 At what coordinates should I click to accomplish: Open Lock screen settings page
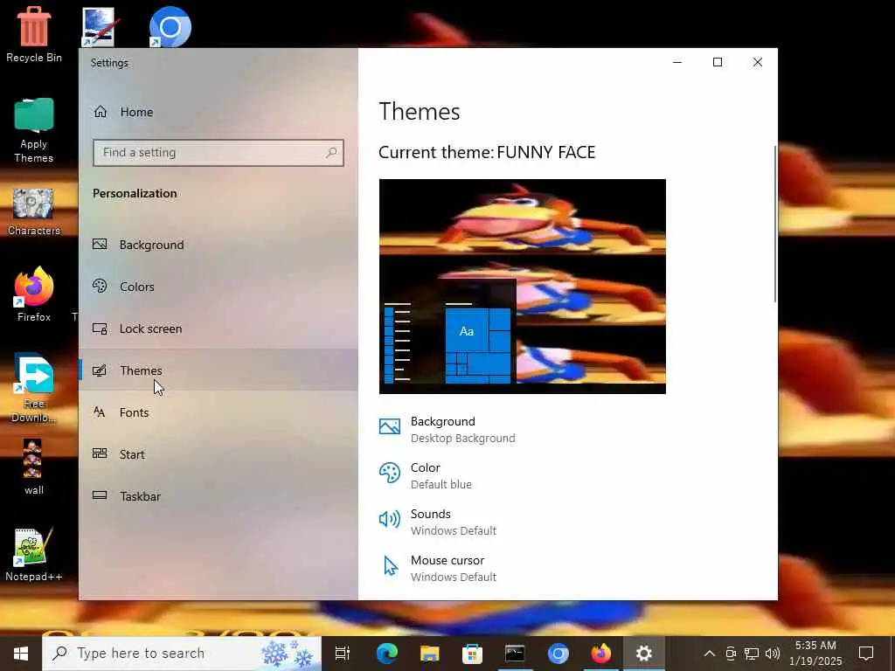218,329
